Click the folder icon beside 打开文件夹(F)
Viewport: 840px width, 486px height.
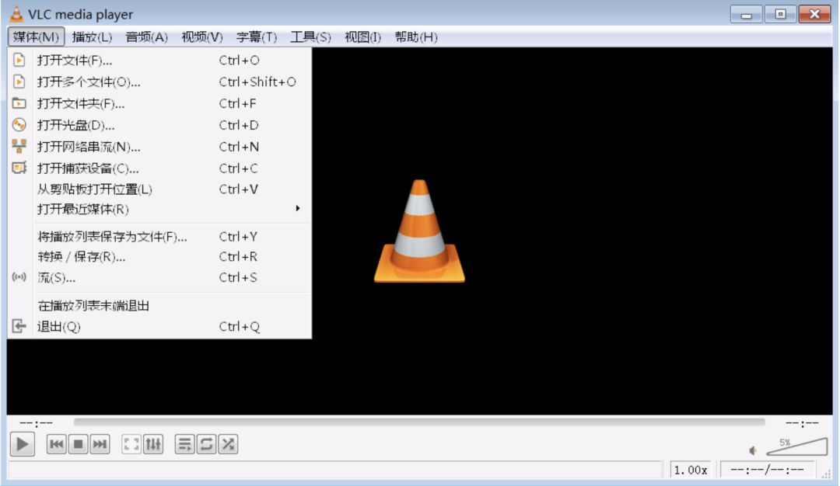click(19, 102)
